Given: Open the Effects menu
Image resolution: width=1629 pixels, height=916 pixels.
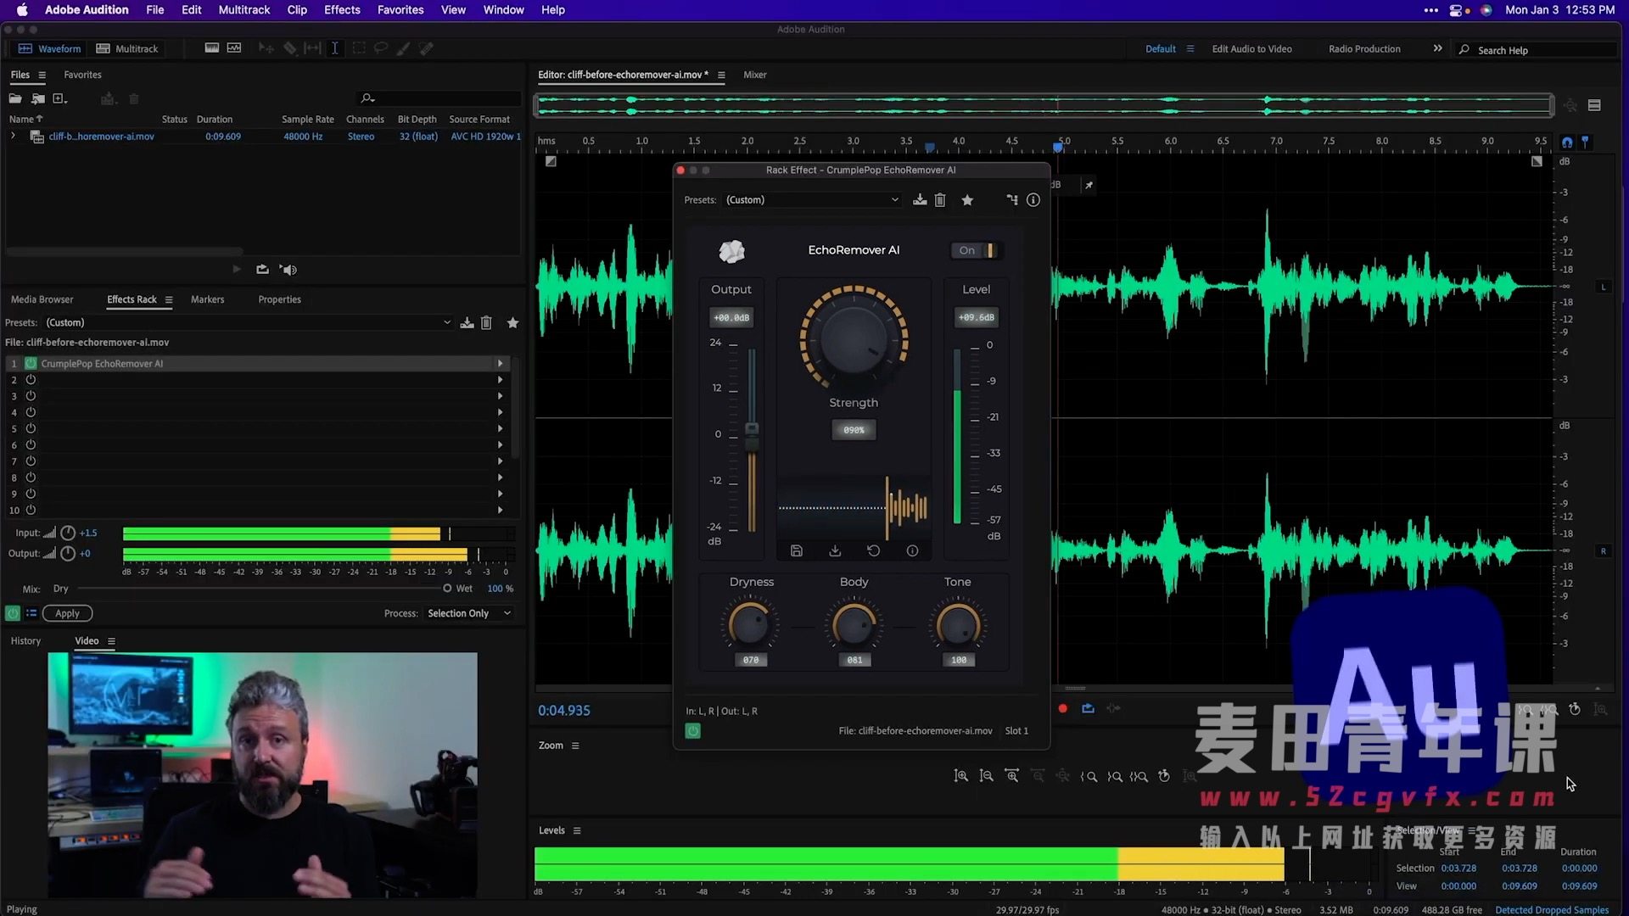Looking at the screenshot, I should 341,10.
